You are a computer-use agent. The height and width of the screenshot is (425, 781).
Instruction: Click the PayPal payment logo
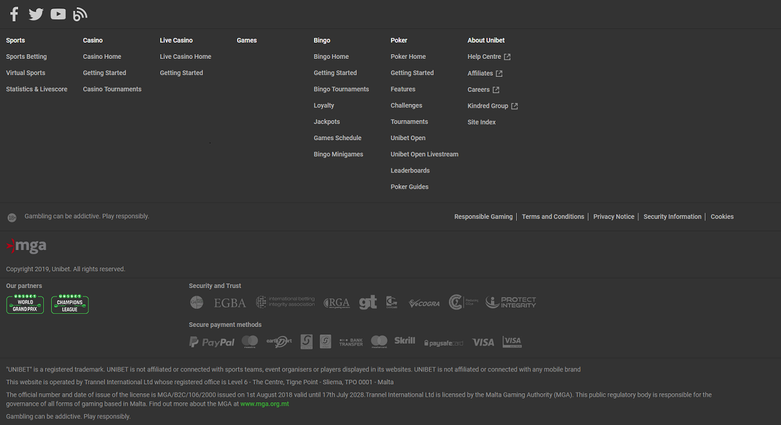[212, 342]
